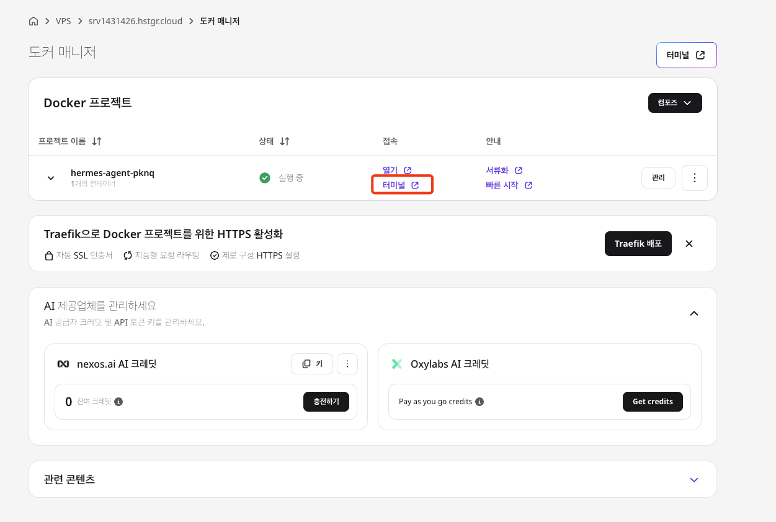Open the 서류화 documentation link
Image resolution: width=776 pixels, height=522 pixels.
[x=504, y=170]
